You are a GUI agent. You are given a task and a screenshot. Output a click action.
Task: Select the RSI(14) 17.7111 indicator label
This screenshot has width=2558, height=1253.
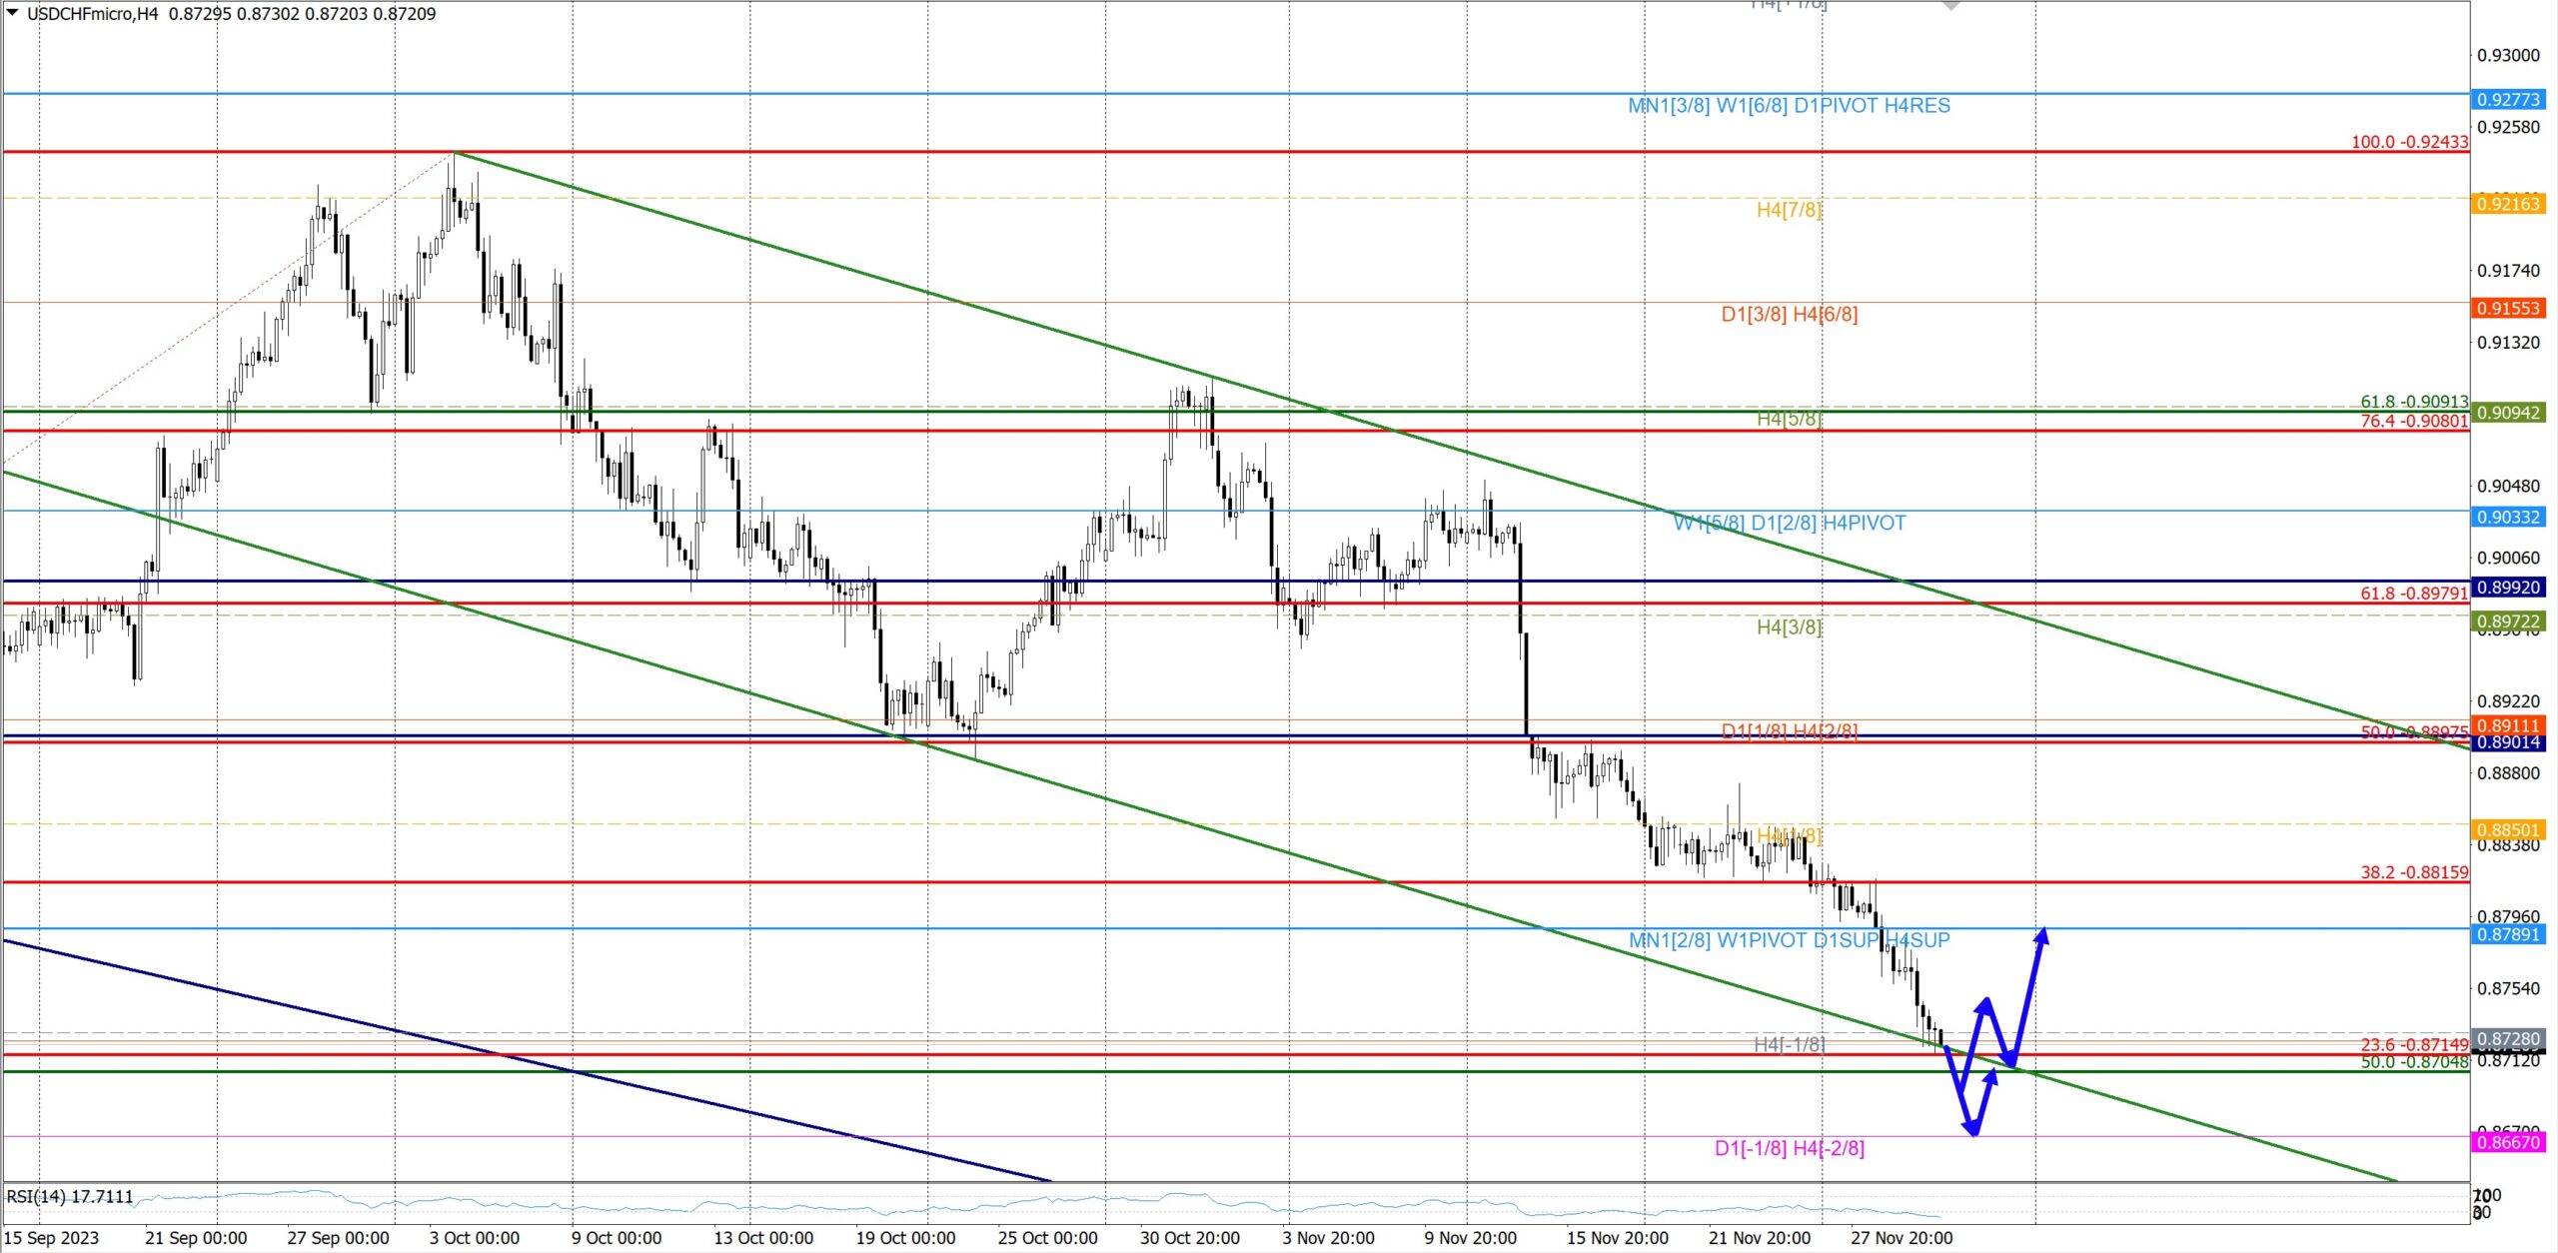69,1196
